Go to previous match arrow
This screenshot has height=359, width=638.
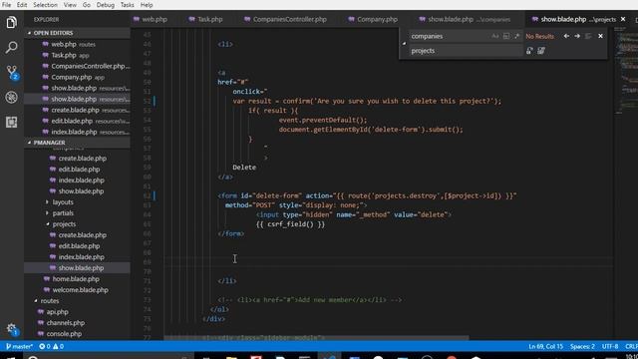click(x=566, y=36)
